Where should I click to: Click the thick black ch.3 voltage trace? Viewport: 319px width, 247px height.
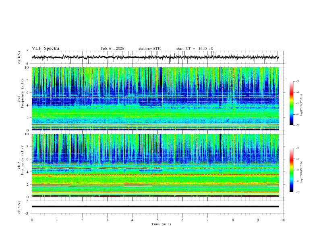coord(155,207)
